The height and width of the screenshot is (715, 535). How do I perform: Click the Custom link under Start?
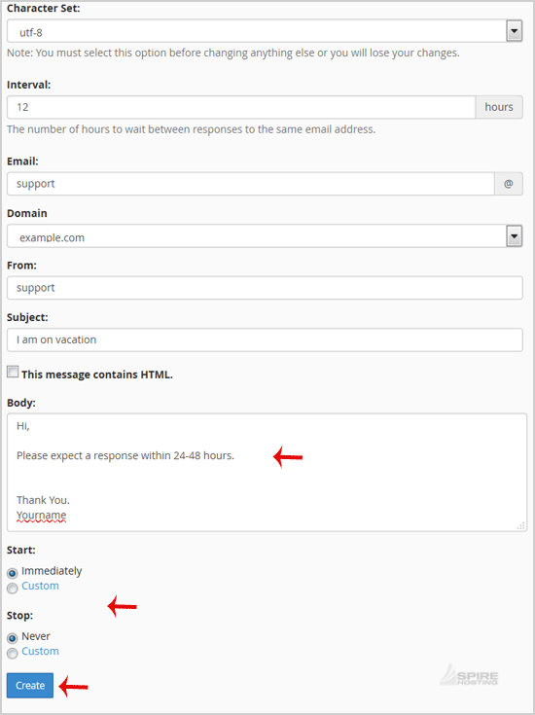point(40,586)
